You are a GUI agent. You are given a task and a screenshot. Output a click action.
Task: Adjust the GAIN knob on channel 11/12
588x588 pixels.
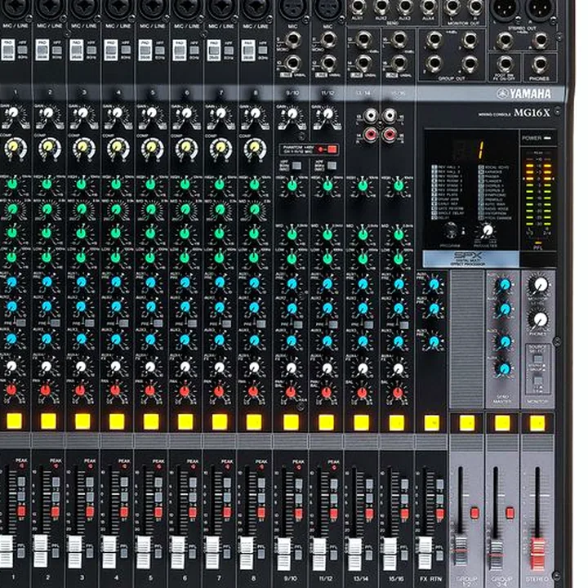pyautogui.click(x=327, y=114)
